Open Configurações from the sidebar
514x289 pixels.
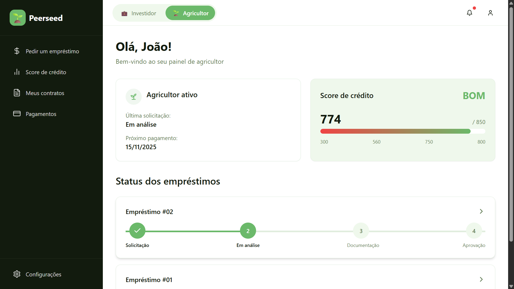[43, 274]
